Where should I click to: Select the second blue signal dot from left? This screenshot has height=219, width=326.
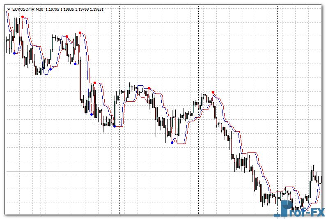(51, 69)
